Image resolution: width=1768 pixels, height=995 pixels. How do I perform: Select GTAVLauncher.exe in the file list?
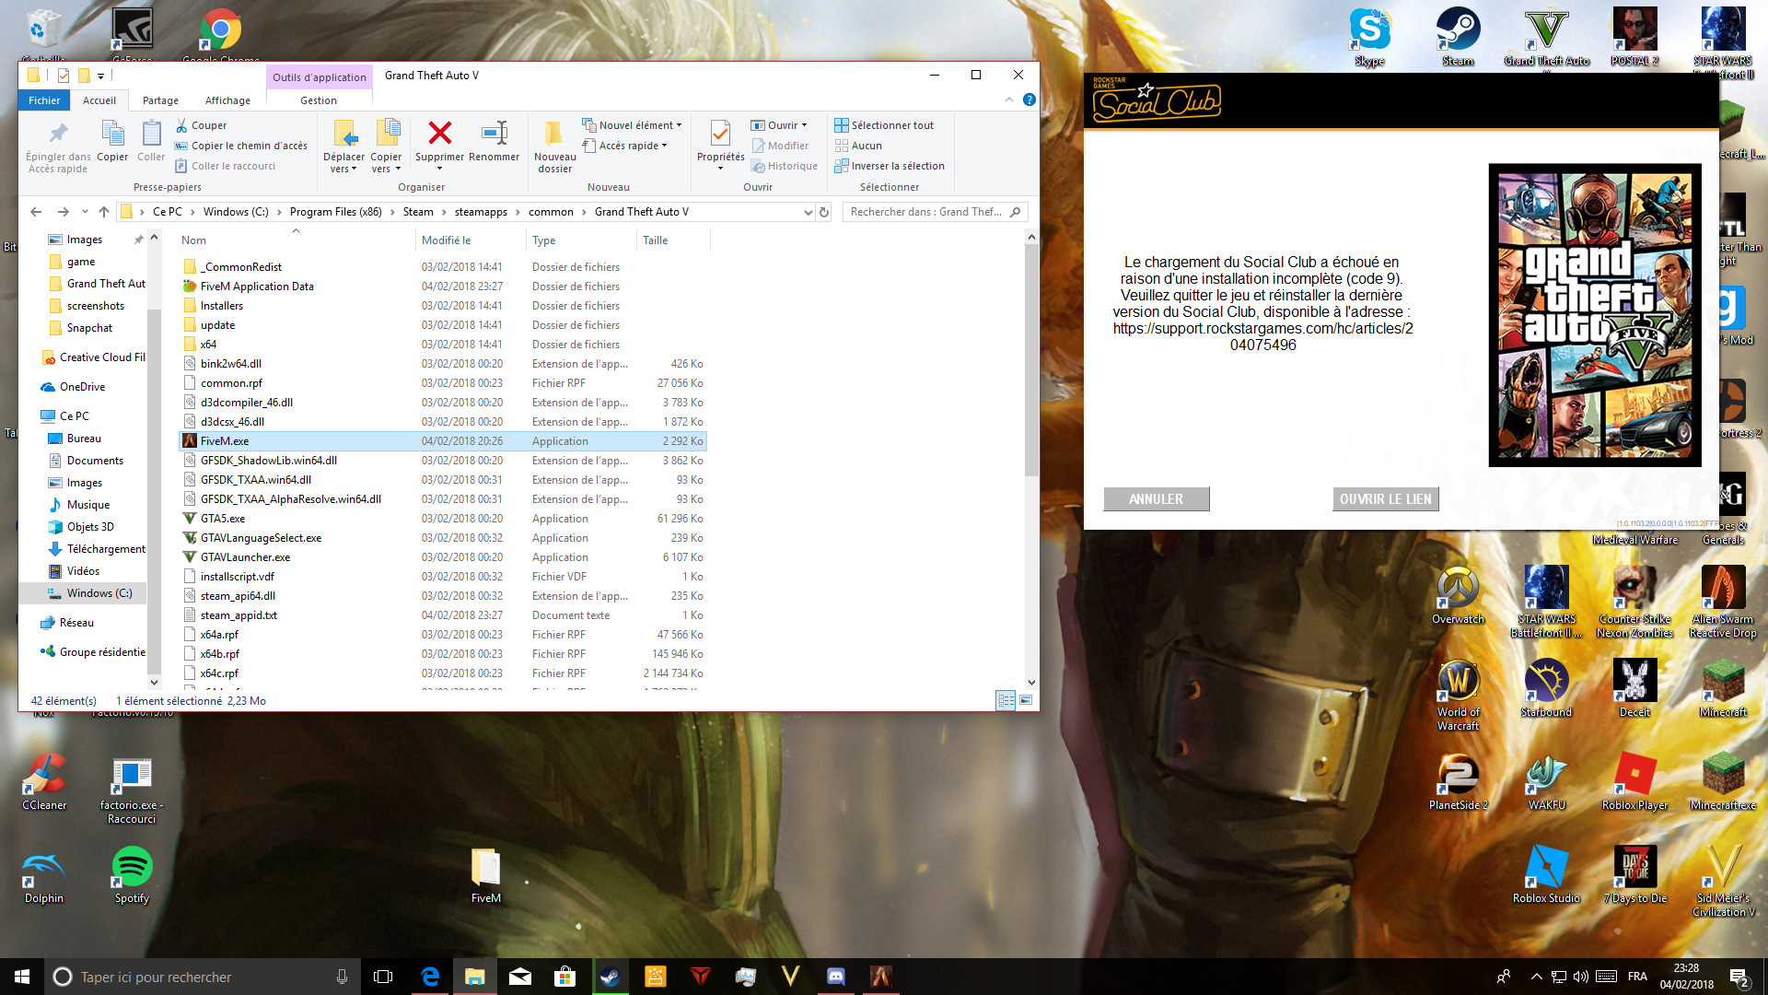443,557
